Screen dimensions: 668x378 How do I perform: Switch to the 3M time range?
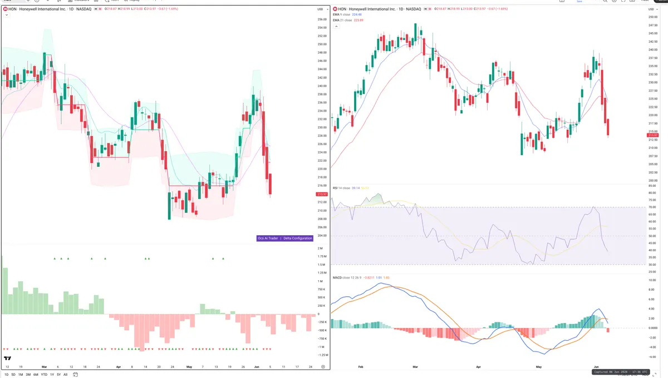coord(28,375)
